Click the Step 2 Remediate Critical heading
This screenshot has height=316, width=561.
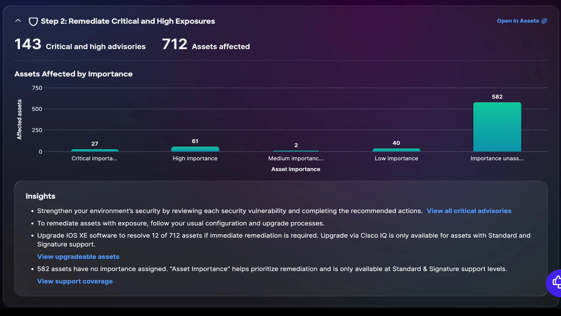(x=128, y=21)
